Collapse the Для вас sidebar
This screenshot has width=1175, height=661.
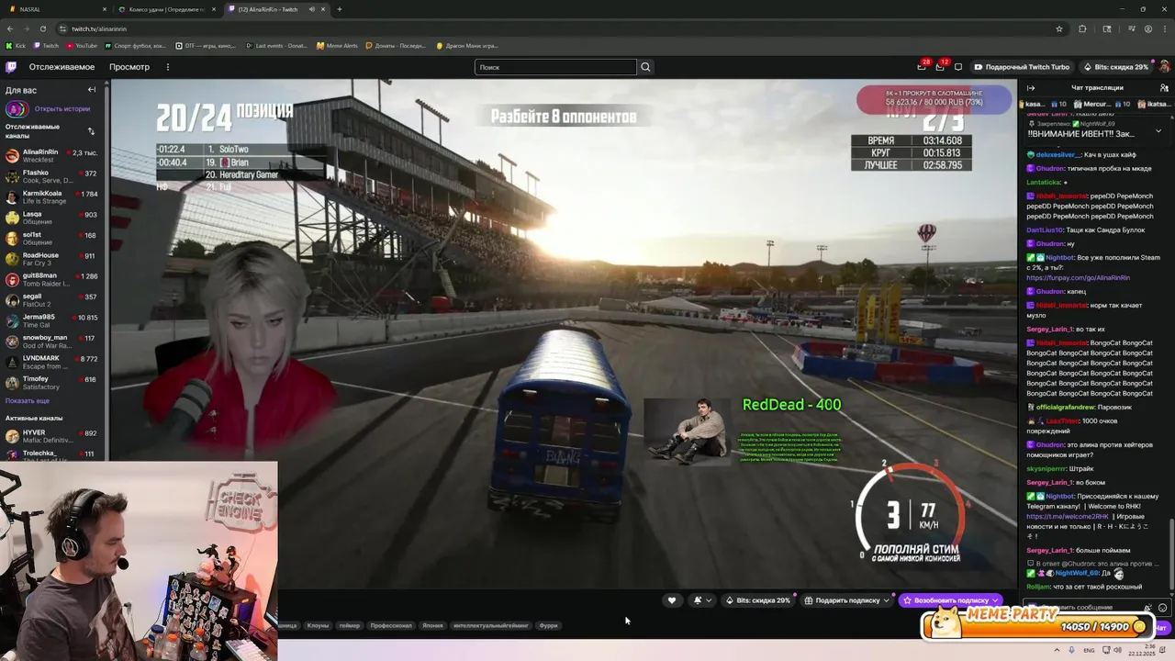[92, 90]
